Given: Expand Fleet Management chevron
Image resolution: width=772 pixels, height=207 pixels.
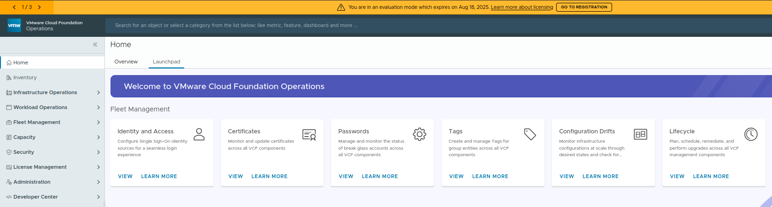Looking at the screenshot, I should point(98,122).
